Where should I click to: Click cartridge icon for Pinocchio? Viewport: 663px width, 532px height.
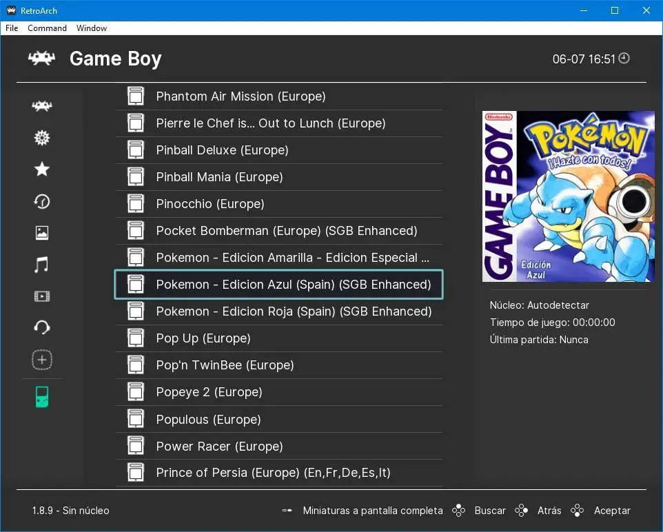click(136, 203)
